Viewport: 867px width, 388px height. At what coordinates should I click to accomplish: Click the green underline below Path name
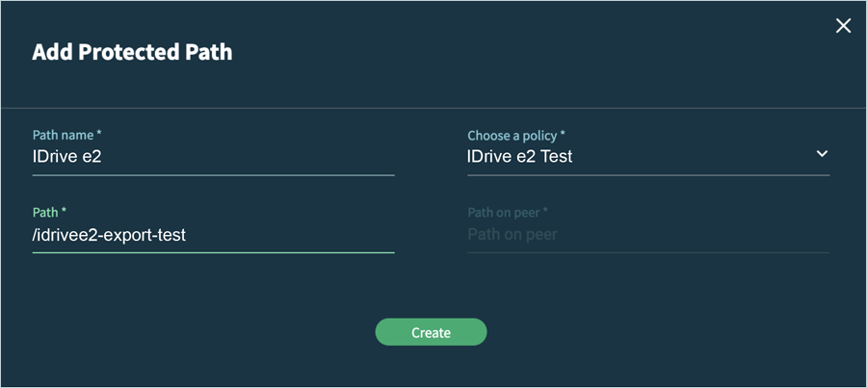coord(213,175)
